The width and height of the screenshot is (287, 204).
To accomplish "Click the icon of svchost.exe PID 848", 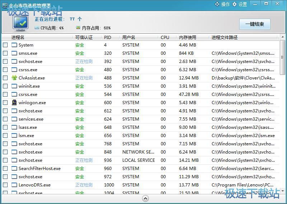I will coord(14,152).
